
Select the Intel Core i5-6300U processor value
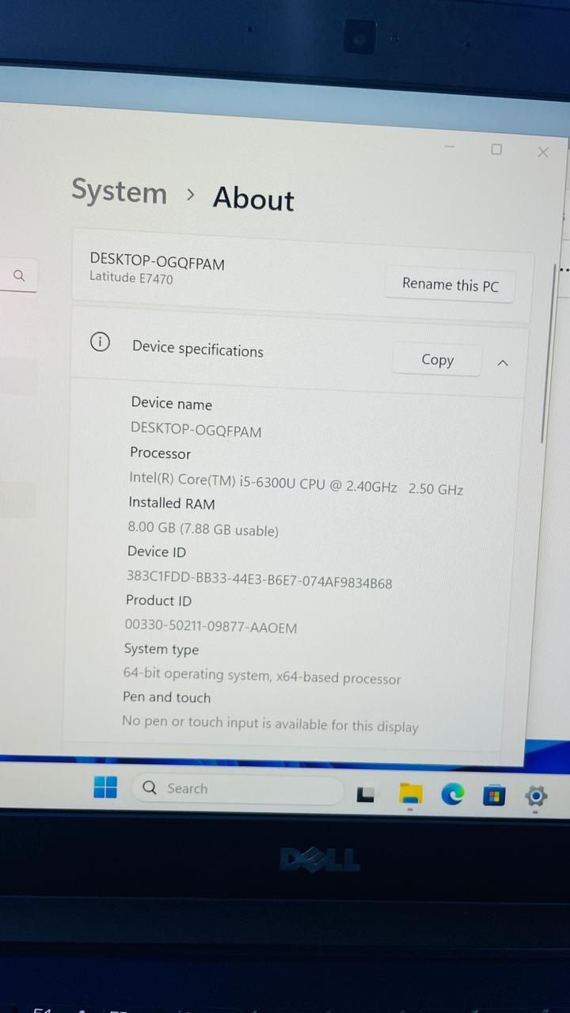[296, 483]
